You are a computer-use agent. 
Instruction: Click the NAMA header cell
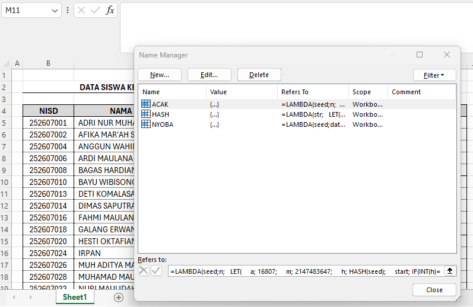point(104,111)
